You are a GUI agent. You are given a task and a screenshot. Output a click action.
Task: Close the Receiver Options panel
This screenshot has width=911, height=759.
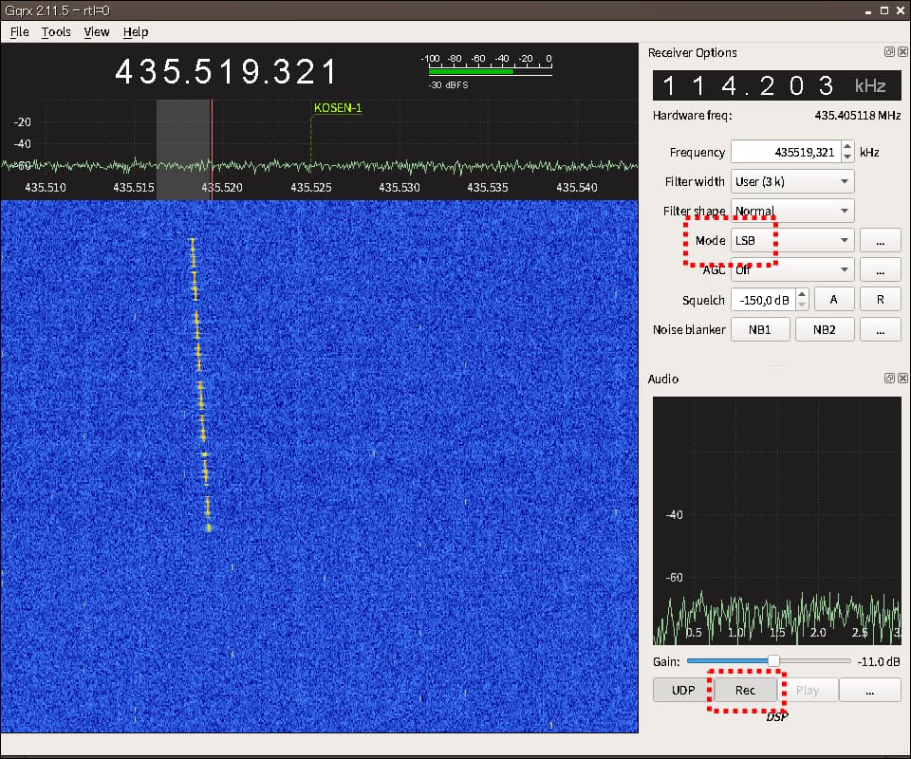pyautogui.click(x=901, y=53)
